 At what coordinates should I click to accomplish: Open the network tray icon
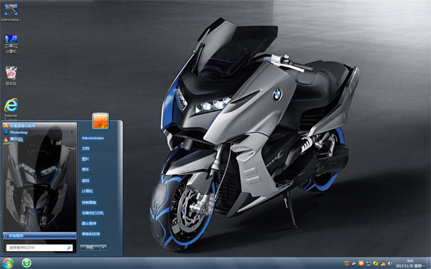[369, 263]
